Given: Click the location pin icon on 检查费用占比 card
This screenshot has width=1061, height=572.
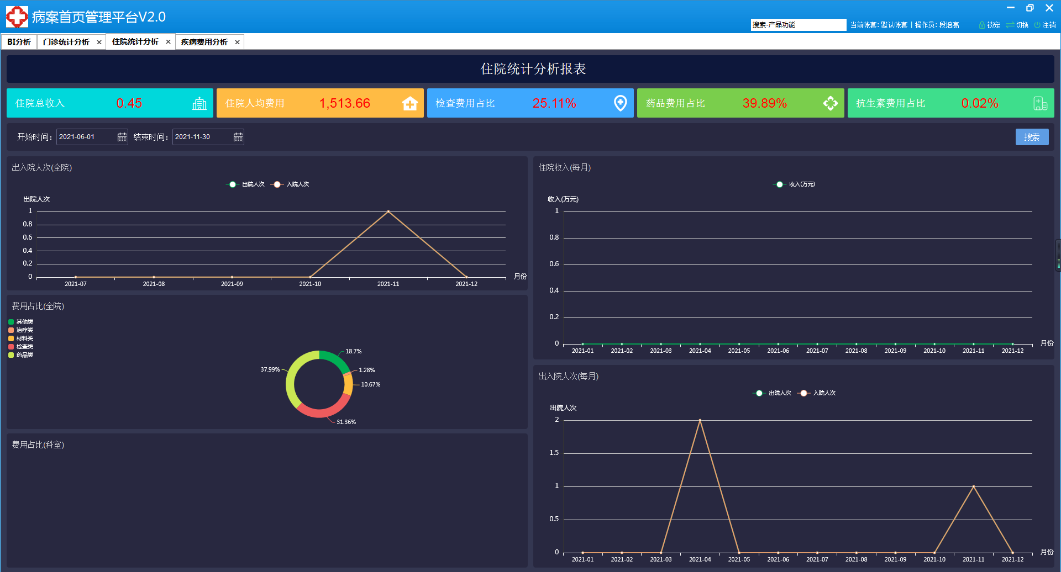Looking at the screenshot, I should tap(620, 103).
